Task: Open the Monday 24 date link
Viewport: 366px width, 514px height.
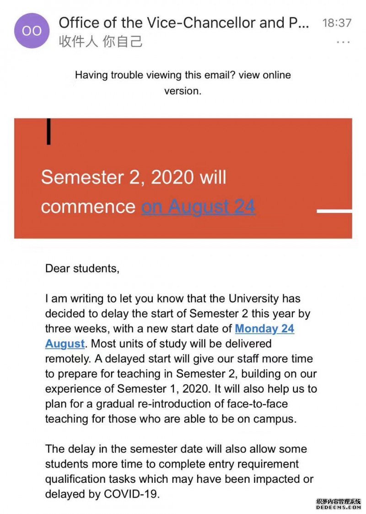Action: pyautogui.click(x=264, y=329)
